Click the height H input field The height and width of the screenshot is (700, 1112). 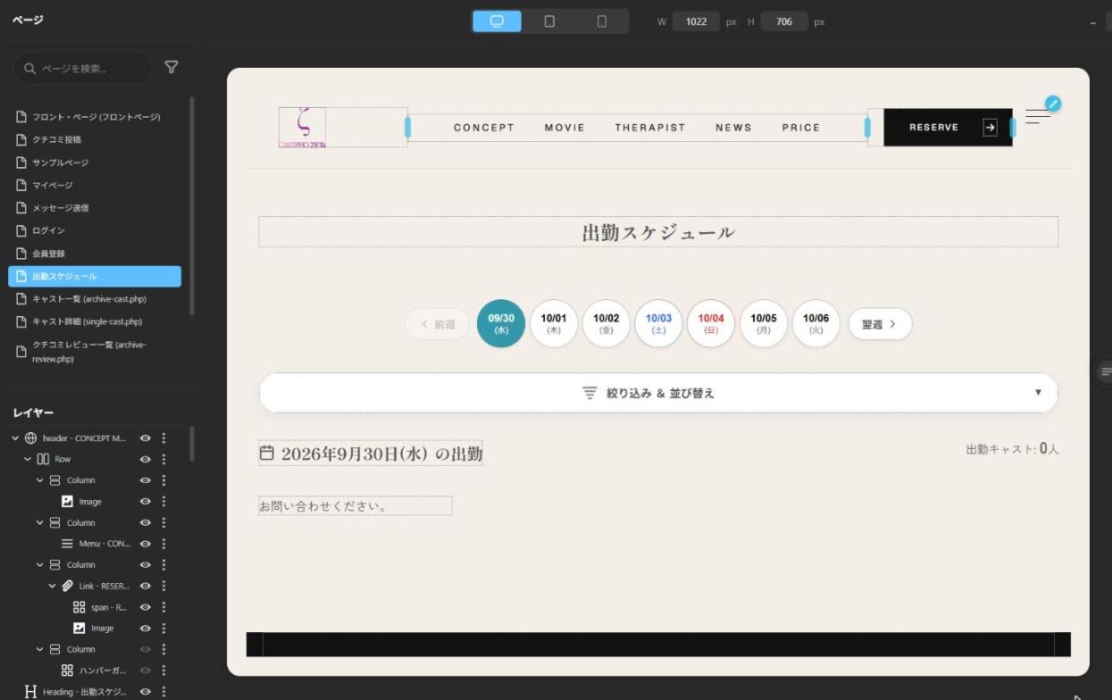(784, 21)
